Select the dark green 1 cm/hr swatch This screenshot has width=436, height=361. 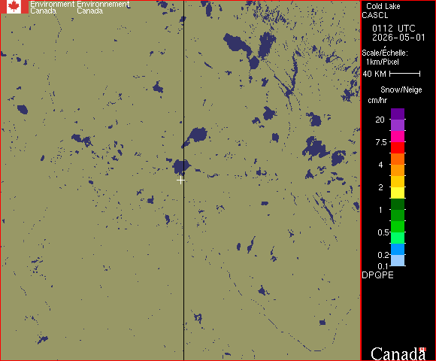coord(398,204)
